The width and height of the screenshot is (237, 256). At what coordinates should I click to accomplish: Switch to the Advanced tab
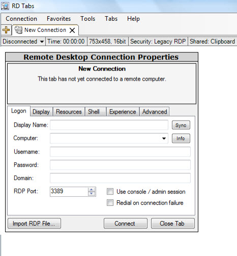155,112
